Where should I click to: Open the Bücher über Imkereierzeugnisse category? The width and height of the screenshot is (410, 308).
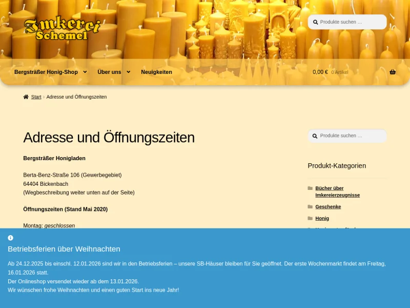(x=337, y=191)
